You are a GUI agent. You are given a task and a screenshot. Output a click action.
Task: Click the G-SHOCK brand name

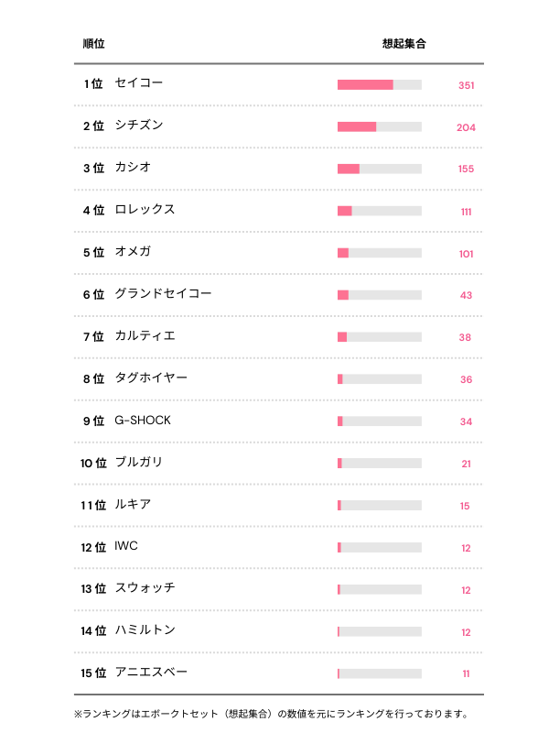(143, 421)
